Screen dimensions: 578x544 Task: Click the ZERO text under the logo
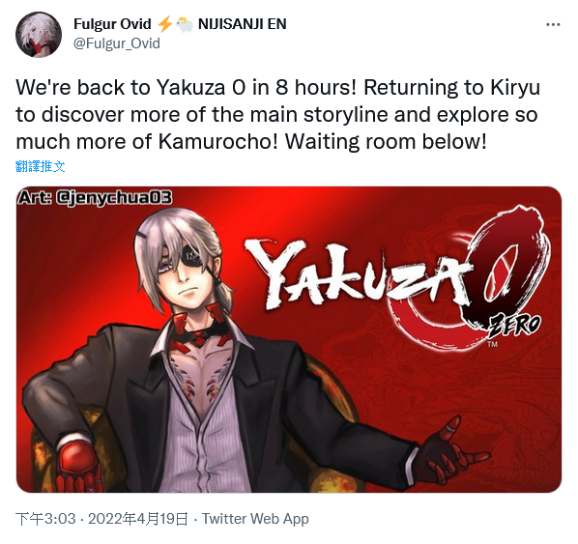[x=514, y=328]
